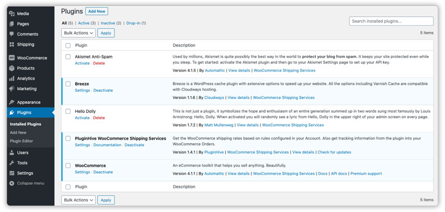This screenshot has width=445, height=212.
Task: Open Add New in Plugins submenu
Action: [18, 132]
